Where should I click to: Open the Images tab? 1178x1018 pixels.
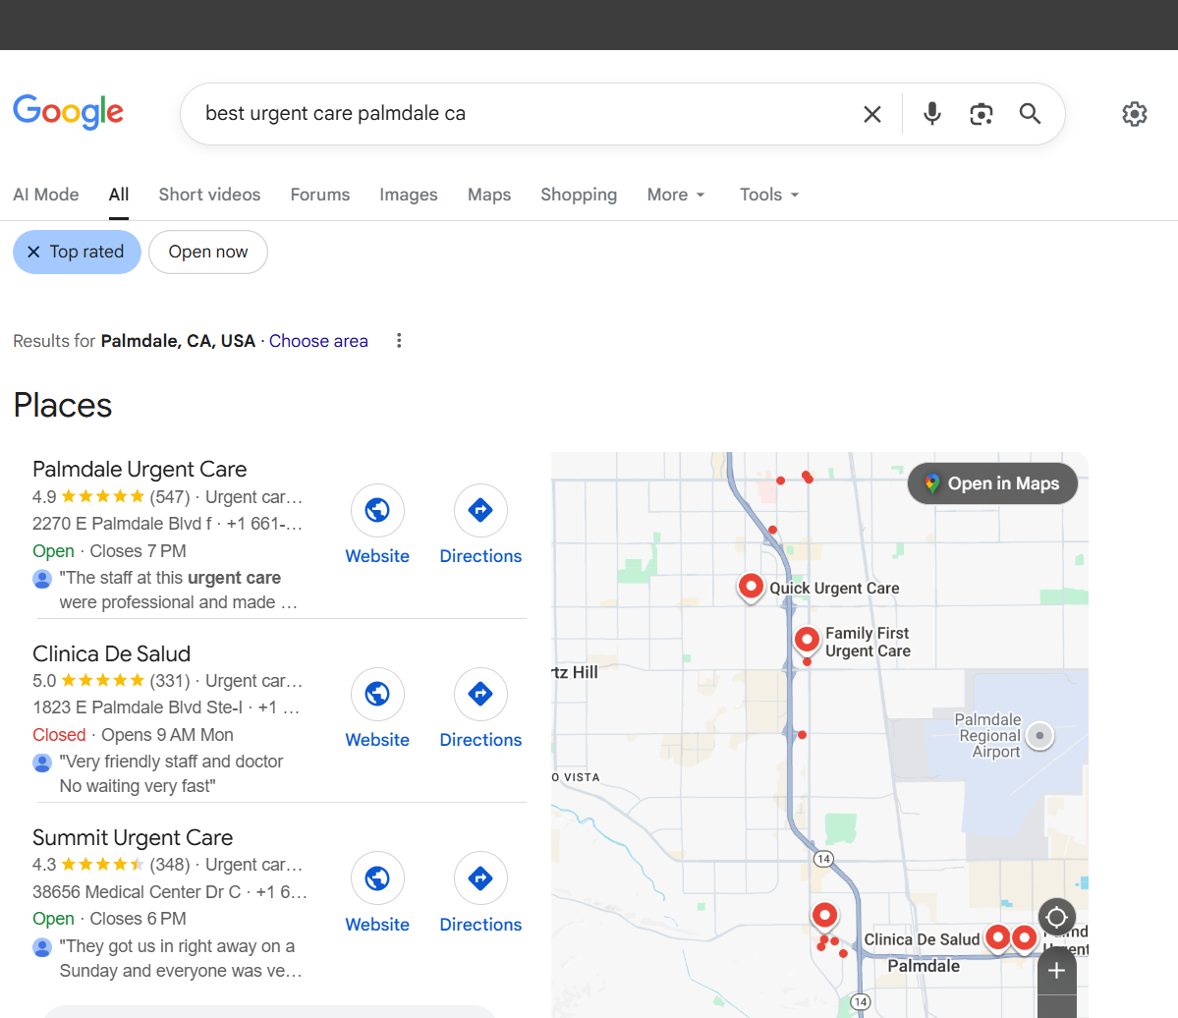coord(409,195)
